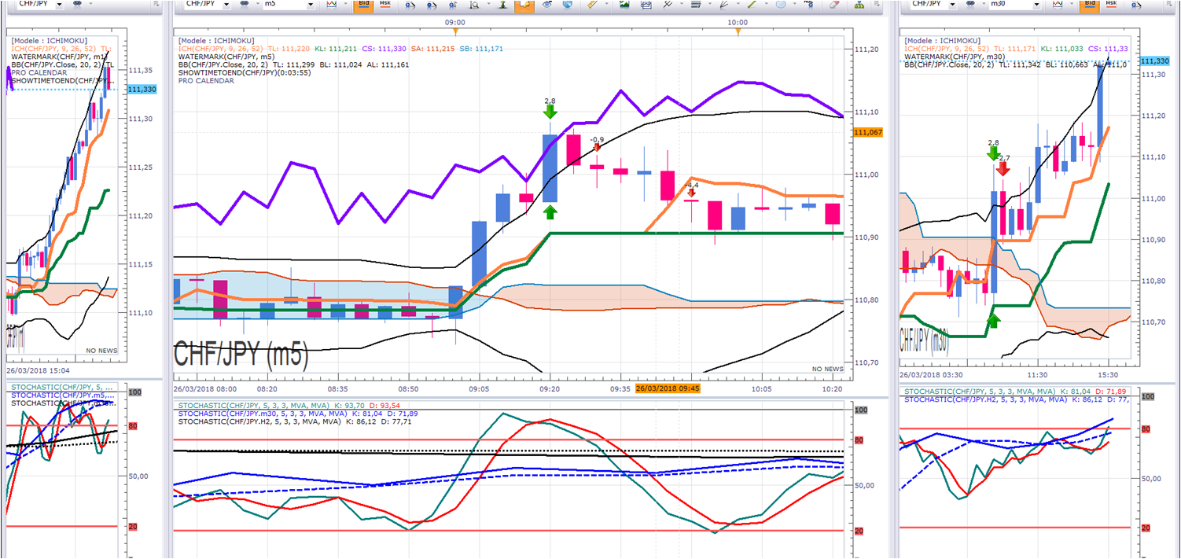The height and width of the screenshot is (559, 1181).
Task: Click the BB(CHF/JPY.Close, 20, 2) legend on m5 chart
Action: tap(224, 64)
